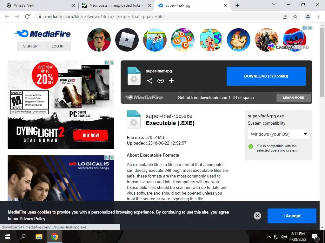325x243 pixels.
Task: Click the 20% off badge in Dying Light ad
Action: 45,75
